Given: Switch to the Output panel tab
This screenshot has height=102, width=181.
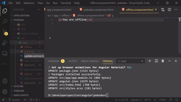Looking at the screenshot, I should [x=73, y=61].
